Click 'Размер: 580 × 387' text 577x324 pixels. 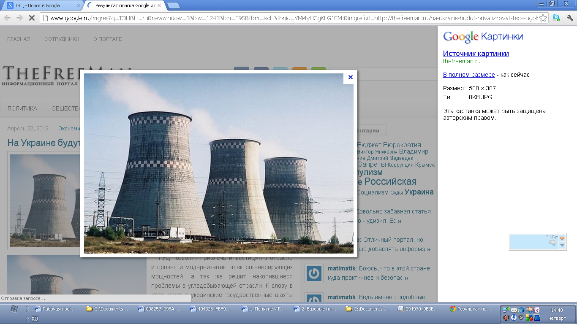pyautogui.click(x=469, y=88)
